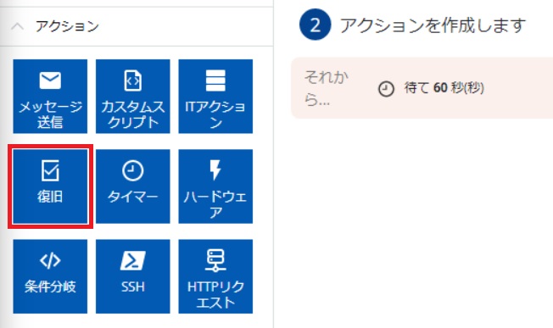The width and height of the screenshot is (553, 328).
Task: Select the それから… label in action row
Action: (x=326, y=88)
